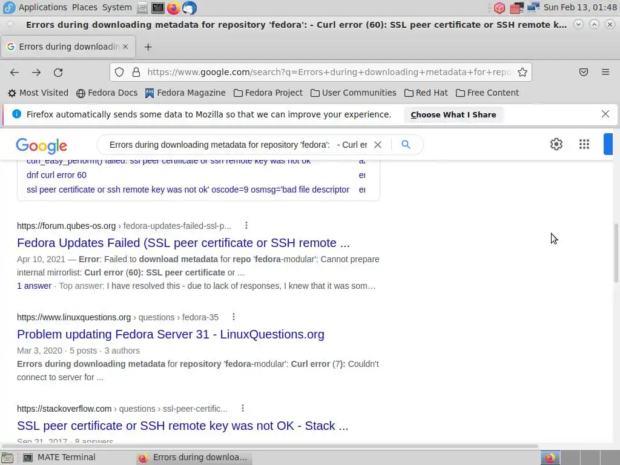The image size is (620, 465).
Task: View site security lock info
Action: 136,72
